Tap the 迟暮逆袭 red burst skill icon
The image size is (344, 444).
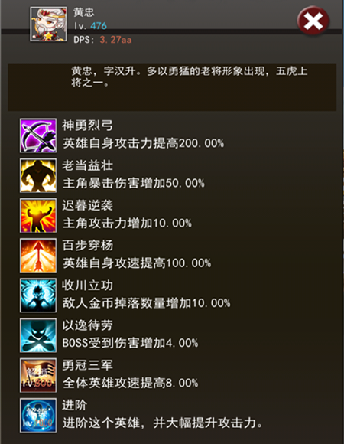click(38, 215)
